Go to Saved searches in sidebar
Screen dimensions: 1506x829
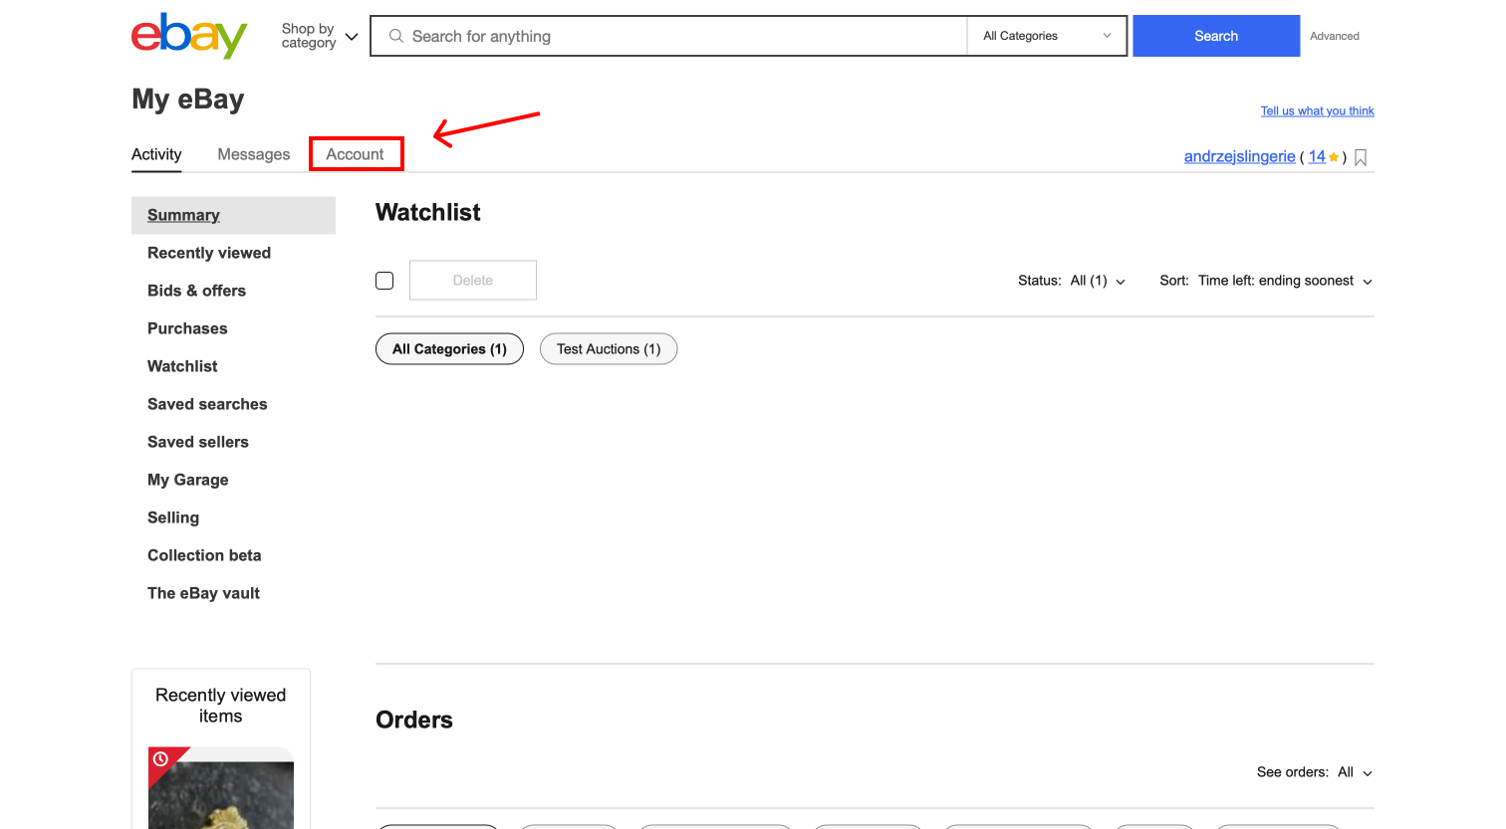tap(207, 404)
